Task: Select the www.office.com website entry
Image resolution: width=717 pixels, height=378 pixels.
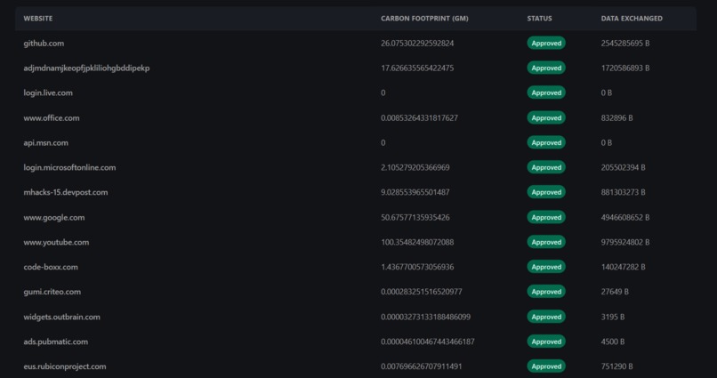Action: (x=52, y=118)
